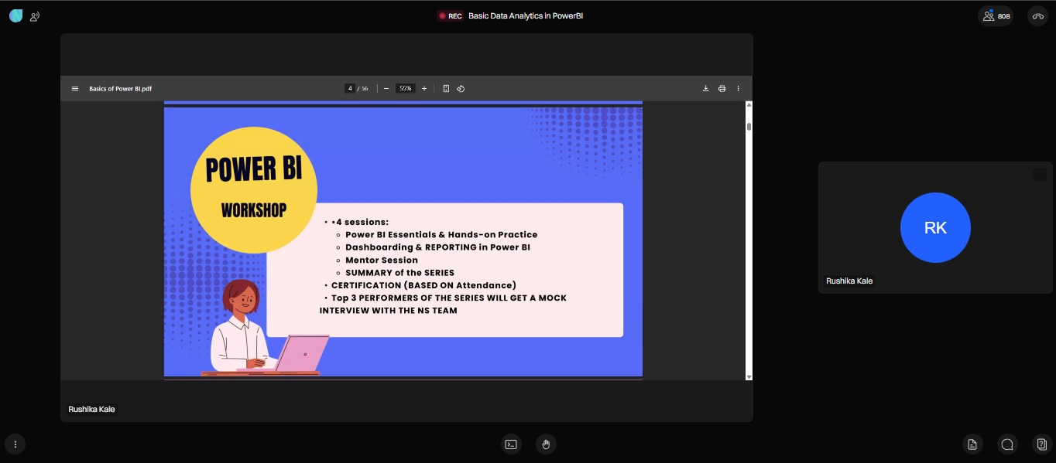Click 'INTERVIEW WITH THE NS TEAM' line
The image size is (1056, 463).
(x=389, y=311)
